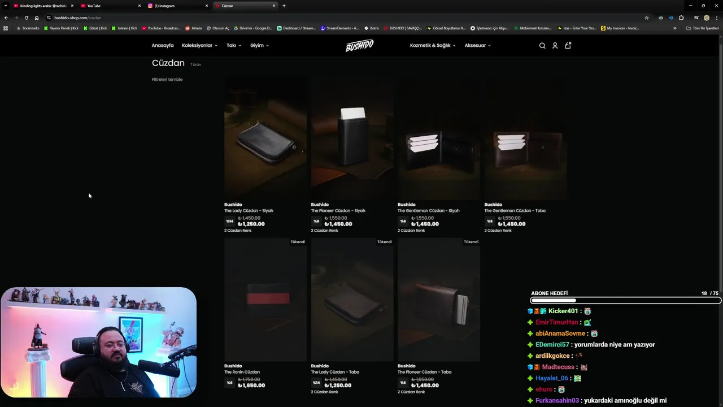
Task: Open The Lady Cüzdan - Siyah product link
Action: tap(249, 211)
